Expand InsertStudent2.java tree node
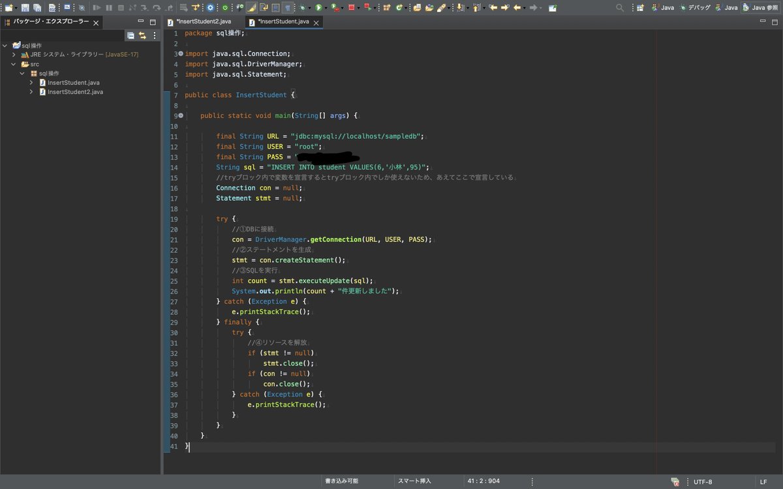The width and height of the screenshot is (783, 489). coord(31,92)
